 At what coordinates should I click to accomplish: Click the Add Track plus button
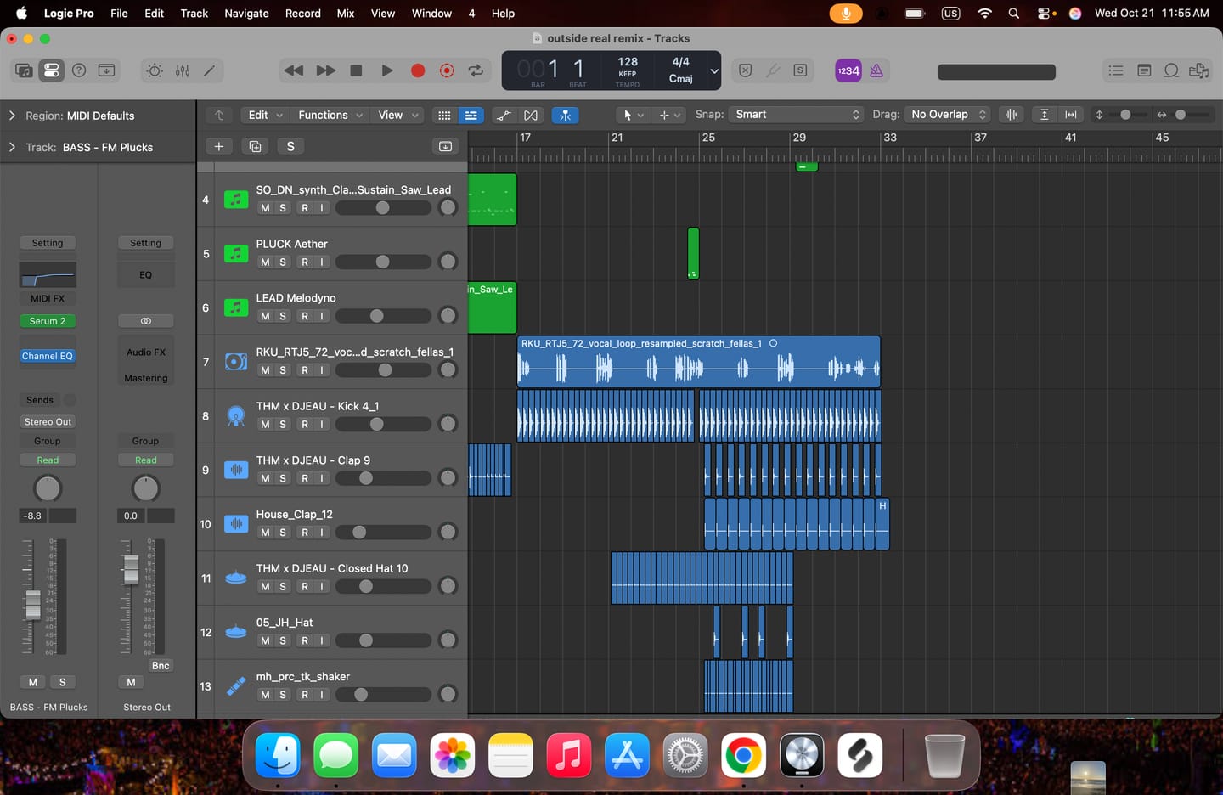click(219, 146)
